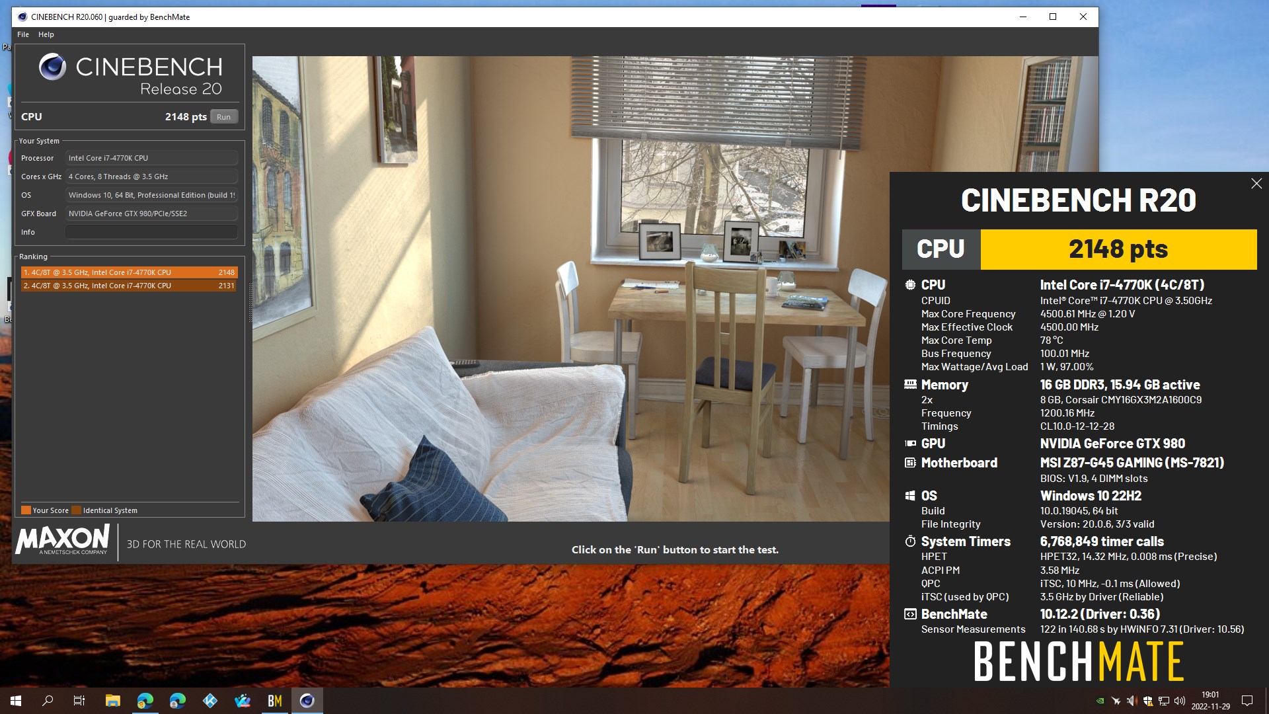Maximize the Cinebench window

[x=1053, y=17]
